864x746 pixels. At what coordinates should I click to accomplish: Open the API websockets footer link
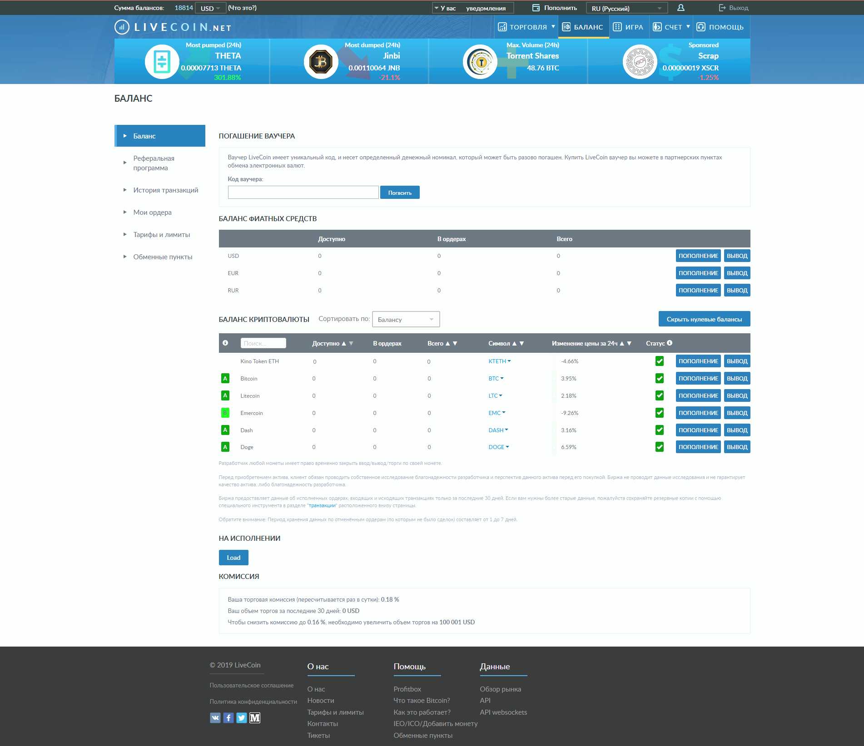(x=503, y=712)
